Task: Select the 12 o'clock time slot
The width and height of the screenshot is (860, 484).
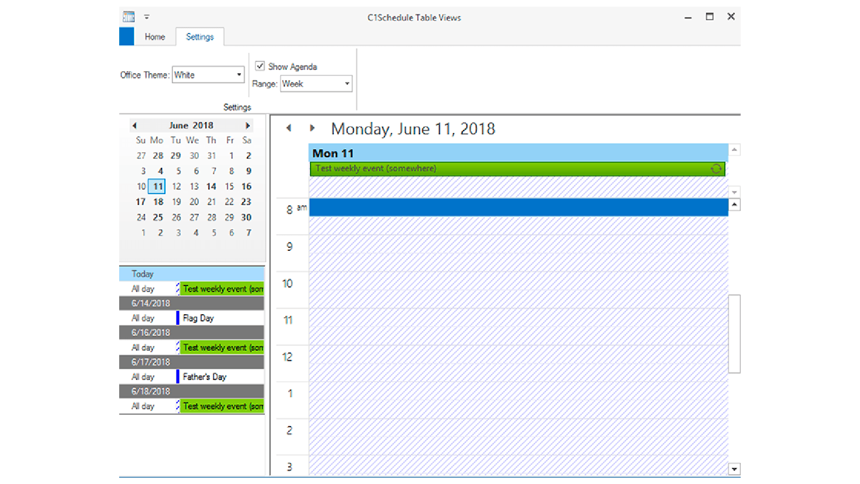Action: (518, 354)
